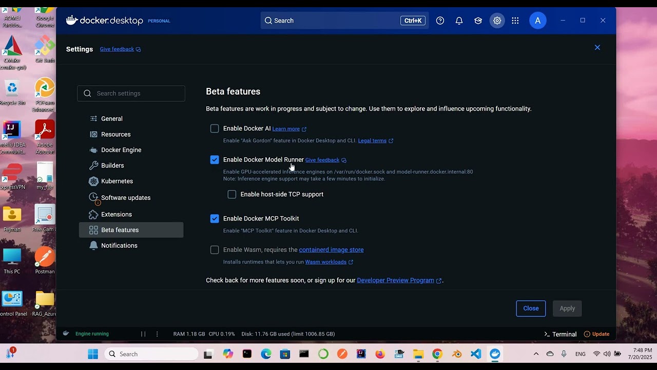Open the containerd image store link
This screenshot has width=657, height=370.
pyautogui.click(x=331, y=250)
